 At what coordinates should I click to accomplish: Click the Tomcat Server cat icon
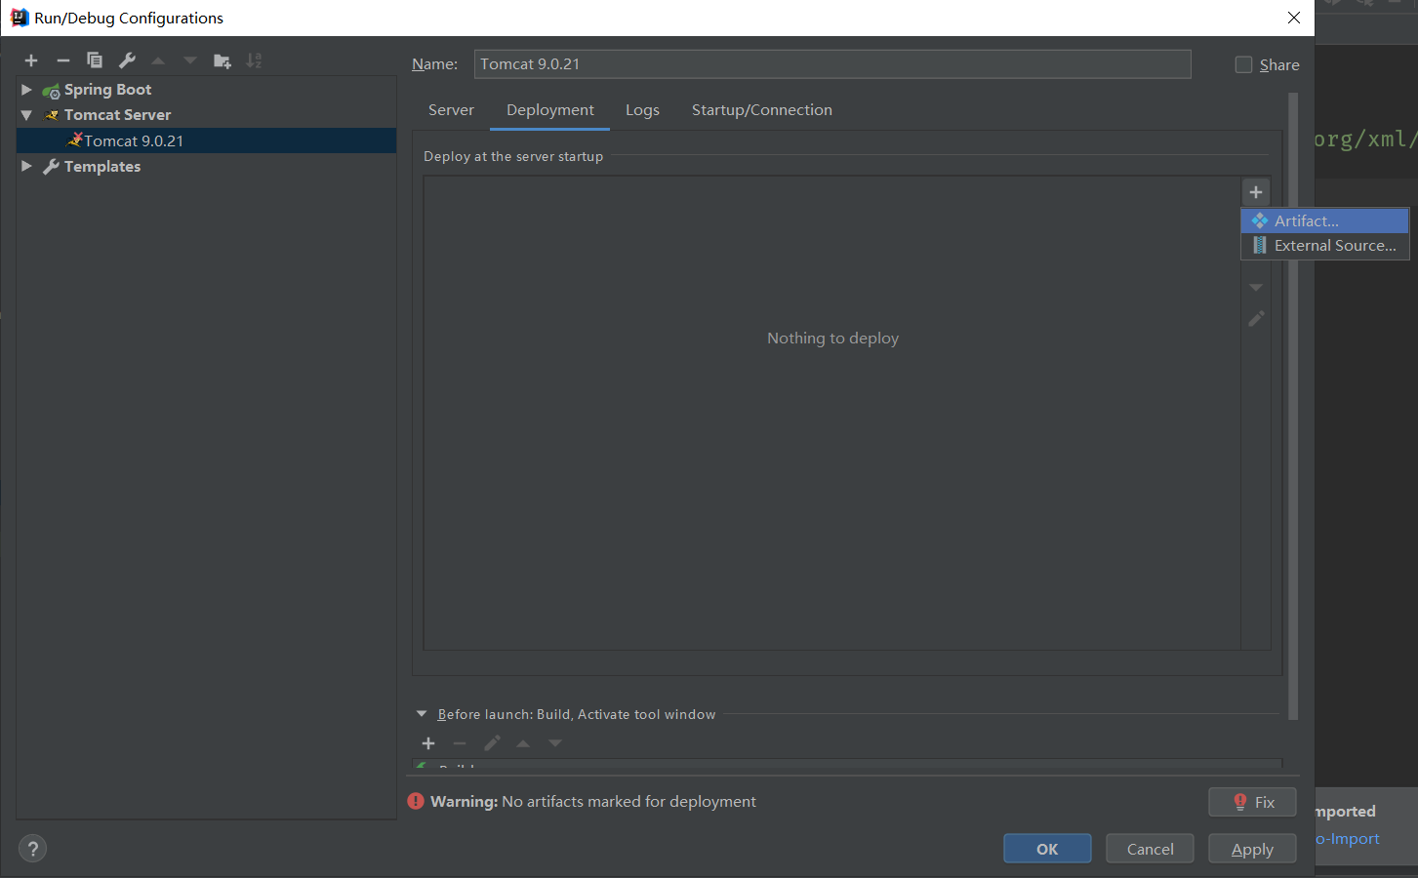point(53,115)
